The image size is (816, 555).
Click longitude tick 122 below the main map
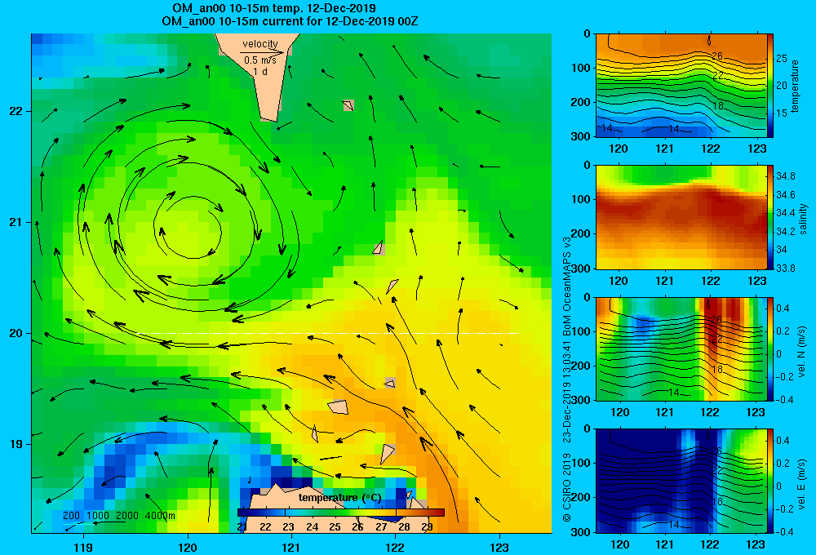pyautogui.click(x=395, y=547)
